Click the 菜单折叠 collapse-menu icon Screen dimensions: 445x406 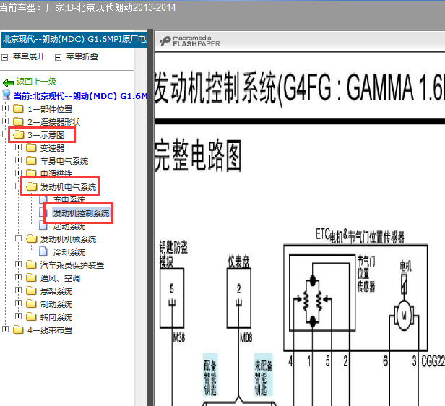(58, 57)
